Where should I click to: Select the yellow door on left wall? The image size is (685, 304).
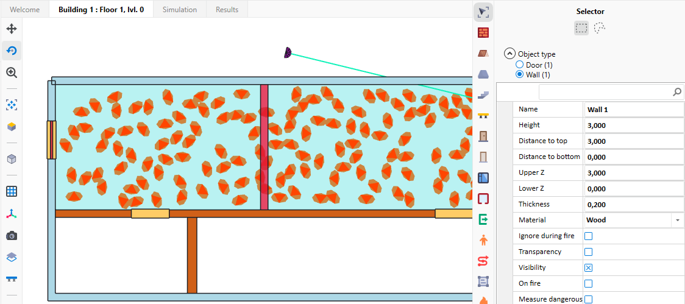point(52,140)
